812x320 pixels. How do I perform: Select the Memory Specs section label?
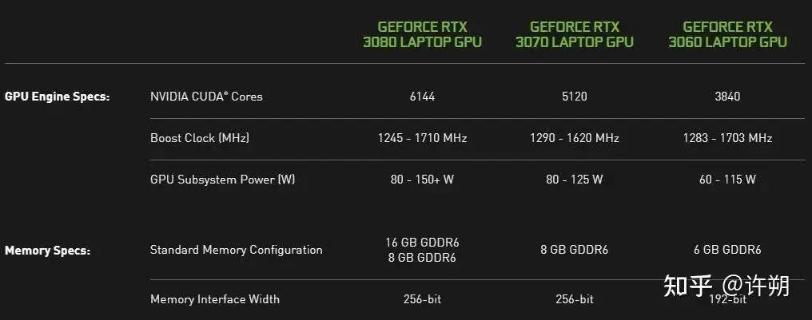pos(48,251)
